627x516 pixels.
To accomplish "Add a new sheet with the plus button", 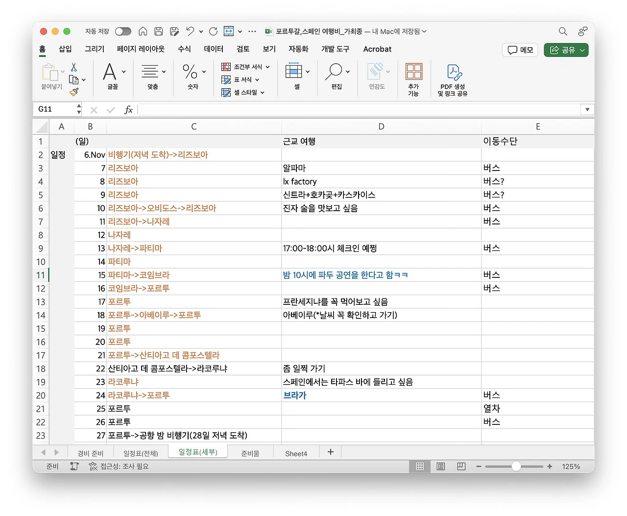I will click(x=331, y=452).
